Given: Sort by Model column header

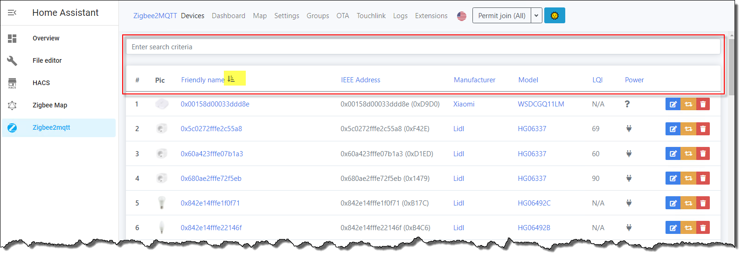Looking at the screenshot, I should tap(528, 80).
